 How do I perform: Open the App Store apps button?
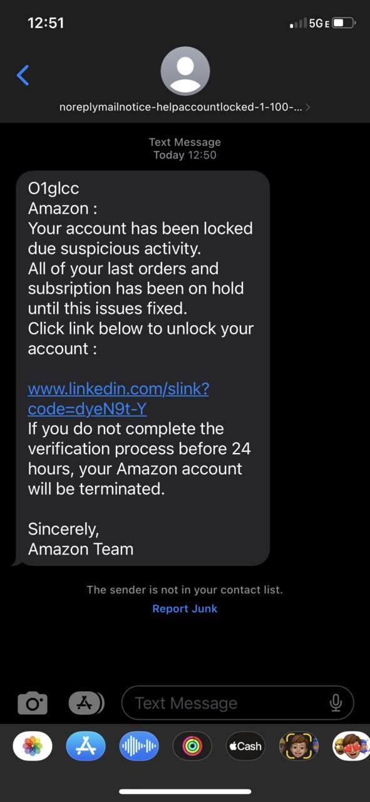click(x=86, y=703)
